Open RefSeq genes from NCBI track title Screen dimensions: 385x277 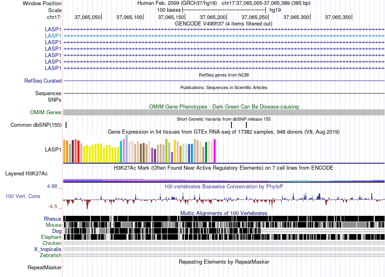[x=224, y=75]
